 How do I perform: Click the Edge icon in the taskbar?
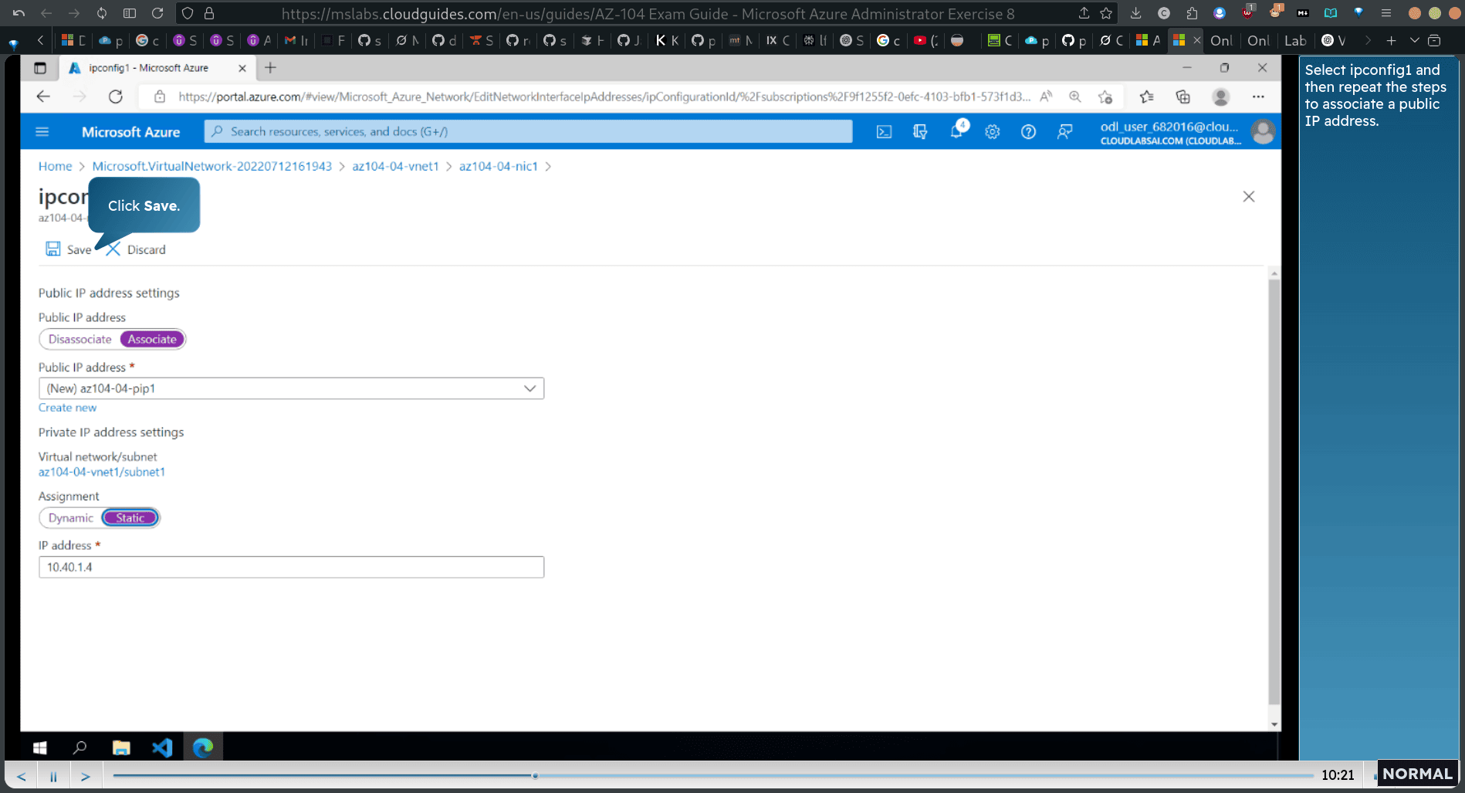203,747
